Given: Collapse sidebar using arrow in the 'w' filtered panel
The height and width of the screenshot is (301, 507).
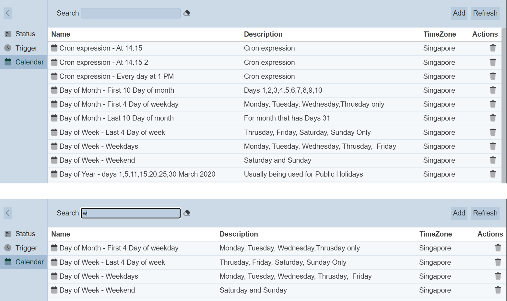Looking at the screenshot, I should tap(8, 213).
